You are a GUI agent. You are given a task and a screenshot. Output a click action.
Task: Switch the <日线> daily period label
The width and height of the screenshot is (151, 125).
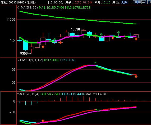click(x=31, y=2)
